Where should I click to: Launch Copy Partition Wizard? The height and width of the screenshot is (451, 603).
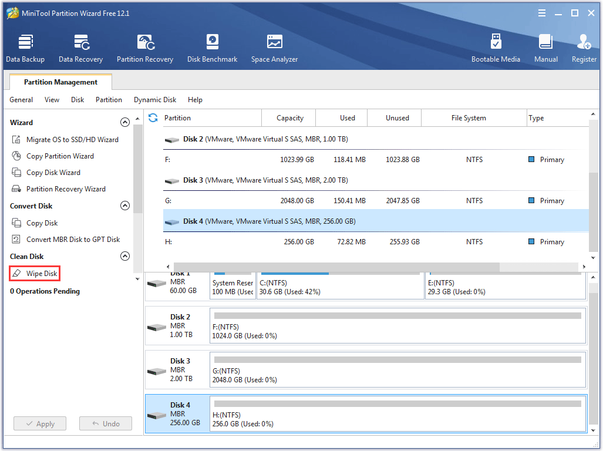click(53, 156)
